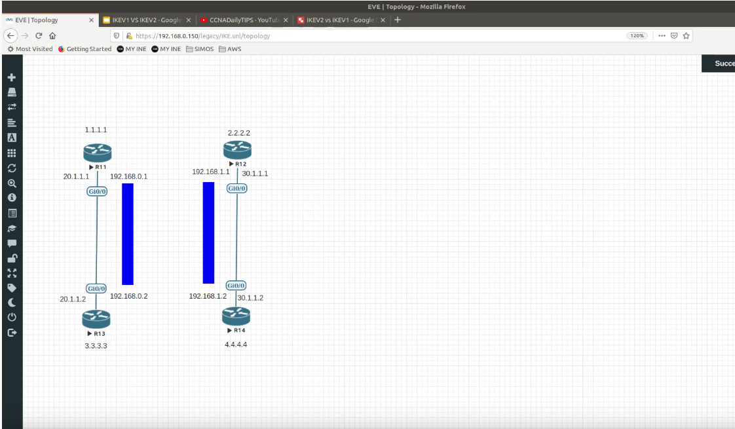The image size is (735, 429).
Task: Toggle the hide labels tag icon
Action: 12,288
